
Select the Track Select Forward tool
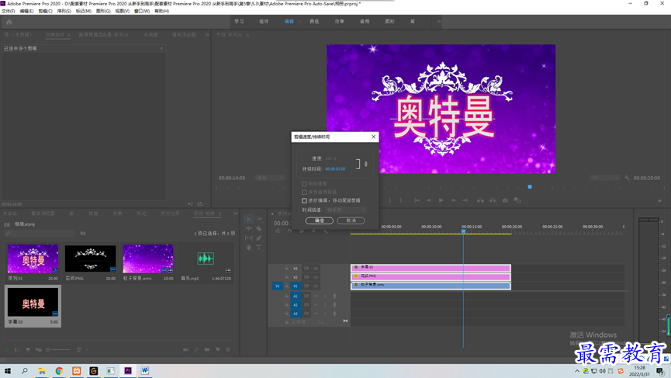click(x=258, y=219)
